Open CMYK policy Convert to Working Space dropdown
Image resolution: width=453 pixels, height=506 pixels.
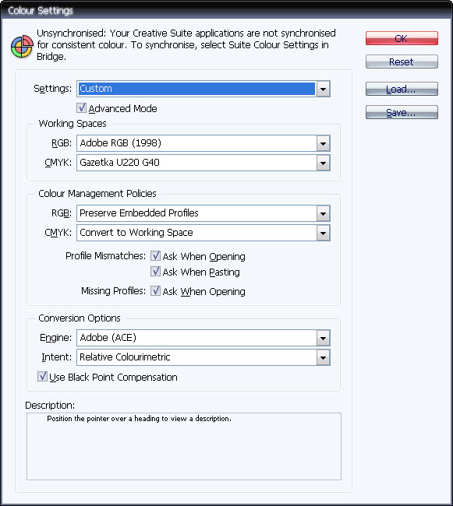(203, 233)
